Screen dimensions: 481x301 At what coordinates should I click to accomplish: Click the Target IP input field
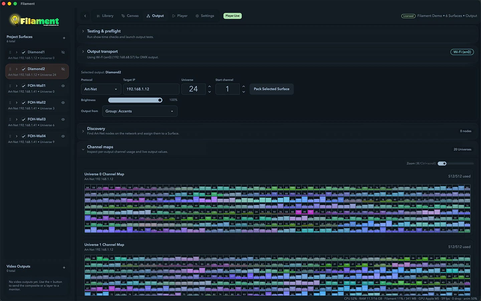(151, 89)
